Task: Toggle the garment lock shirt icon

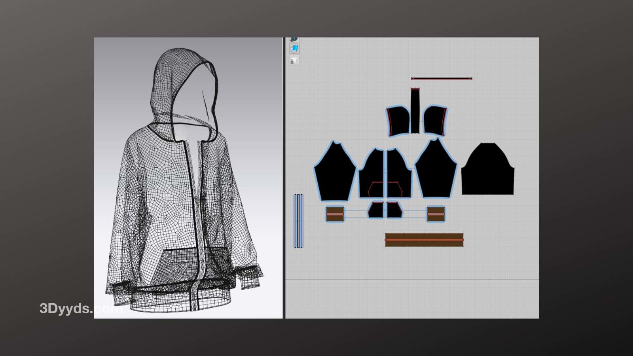Action: coord(294,60)
